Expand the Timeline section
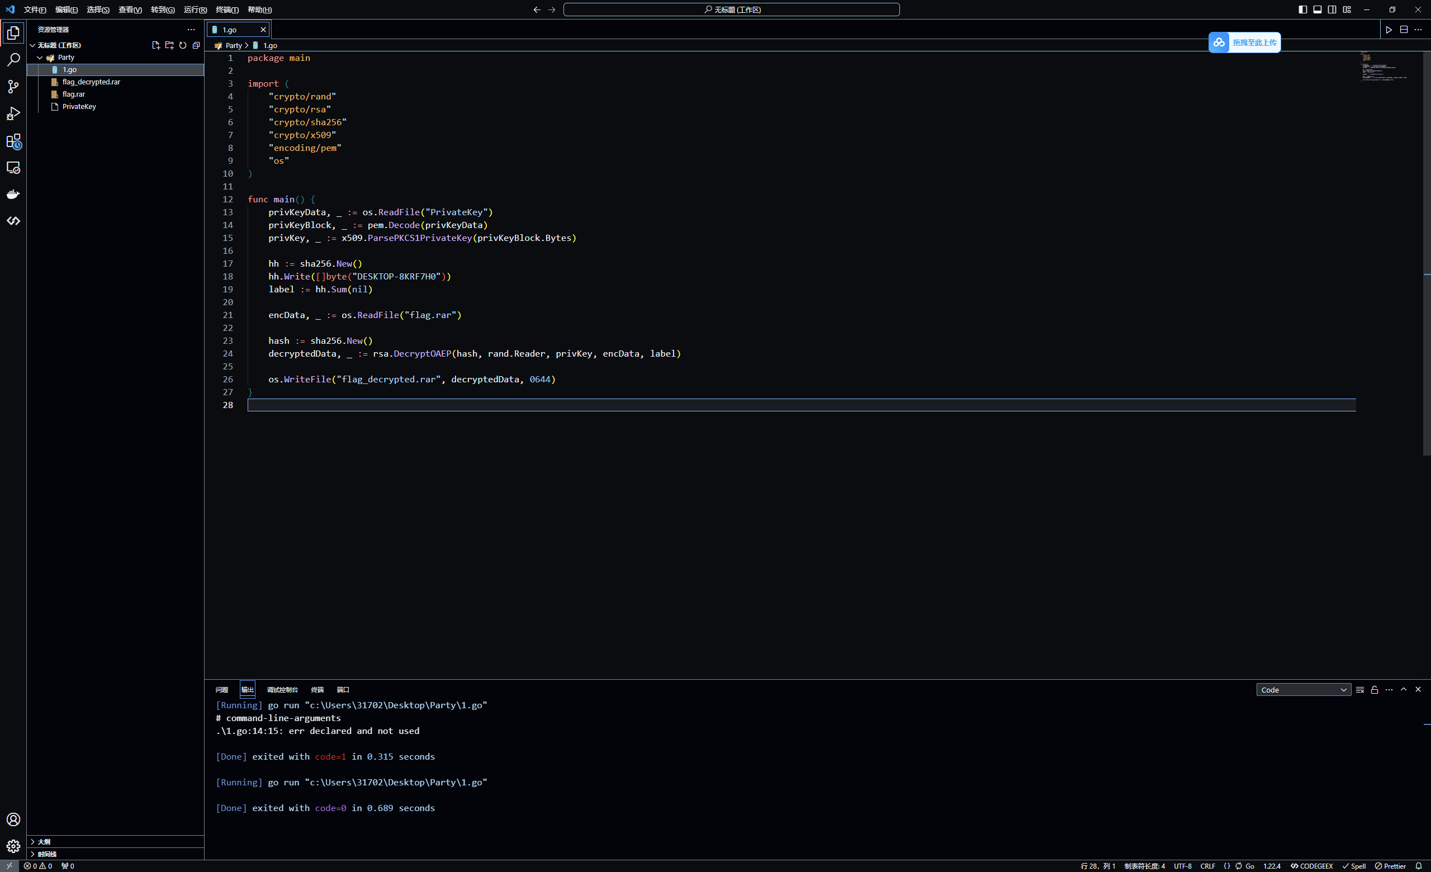The width and height of the screenshot is (1431, 872). [116, 854]
